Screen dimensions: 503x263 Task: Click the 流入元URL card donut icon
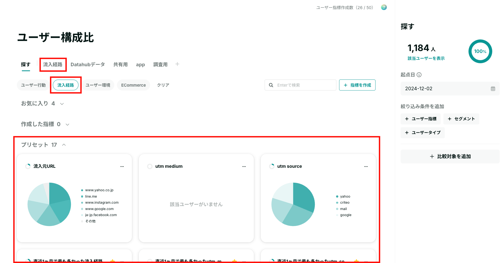pos(28,166)
